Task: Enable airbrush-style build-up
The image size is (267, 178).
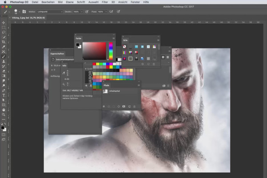Action: pyautogui.click(x=111, y=12)
